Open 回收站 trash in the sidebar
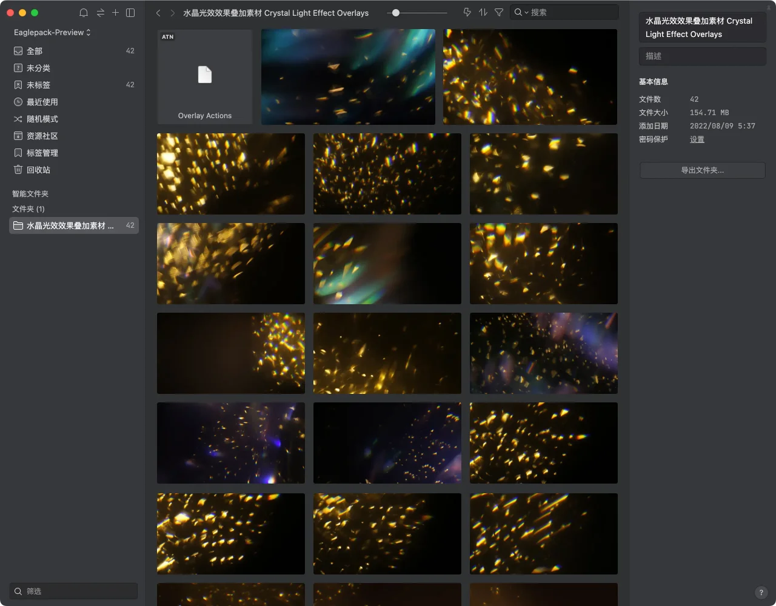The height and width of the screenshot is (606, 776). tap(74, 170)
